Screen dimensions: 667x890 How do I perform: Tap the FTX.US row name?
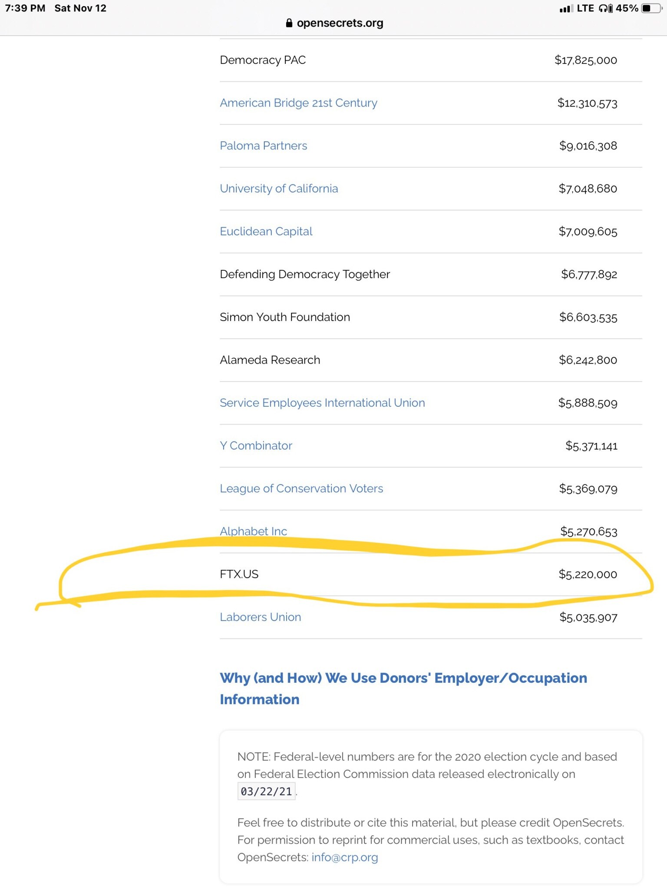coord(239,574)
